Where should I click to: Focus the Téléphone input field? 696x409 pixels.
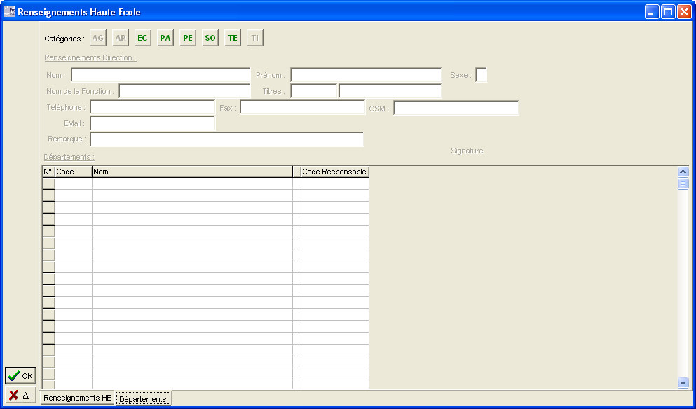point(153,107)
